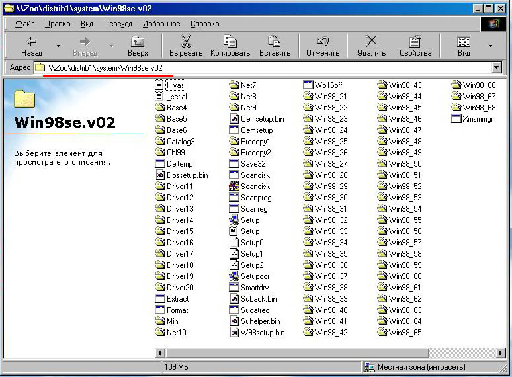
Task: Open the Переход menu
Action: click(118, 24)
